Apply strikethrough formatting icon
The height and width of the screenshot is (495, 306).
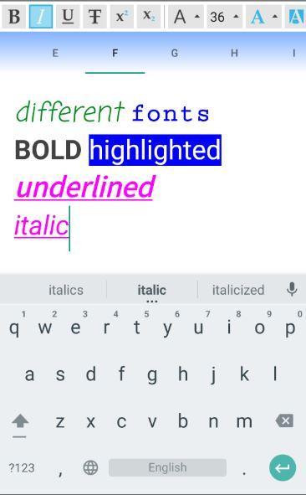pos(94,17)
